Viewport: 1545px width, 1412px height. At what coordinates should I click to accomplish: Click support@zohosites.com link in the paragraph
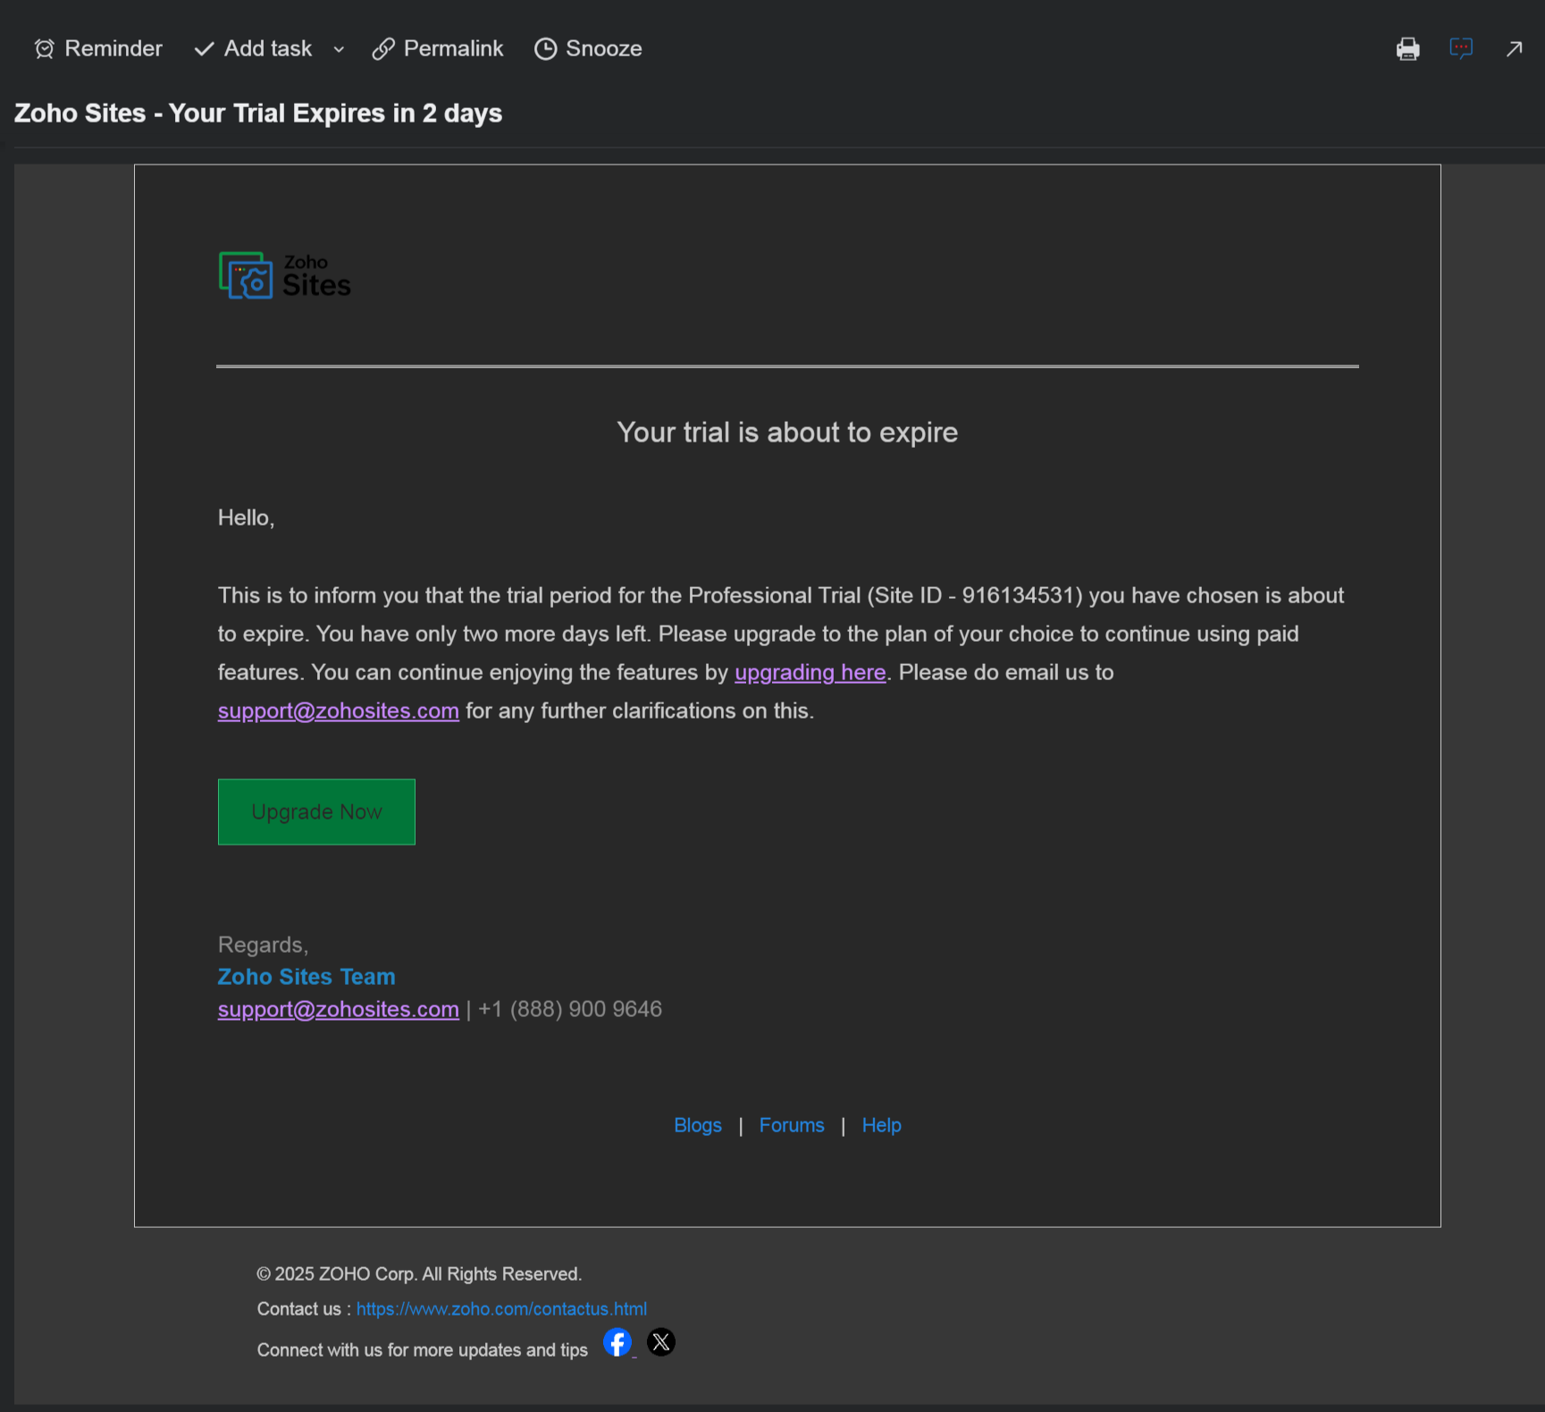click(x=338, y=710)
